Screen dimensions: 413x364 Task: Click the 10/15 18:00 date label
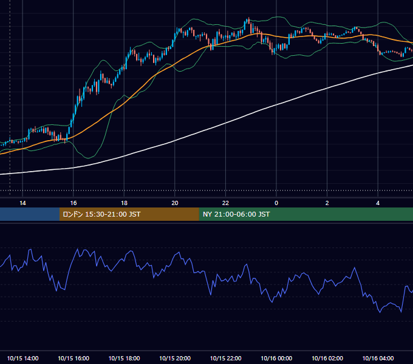tap(124, 358)
